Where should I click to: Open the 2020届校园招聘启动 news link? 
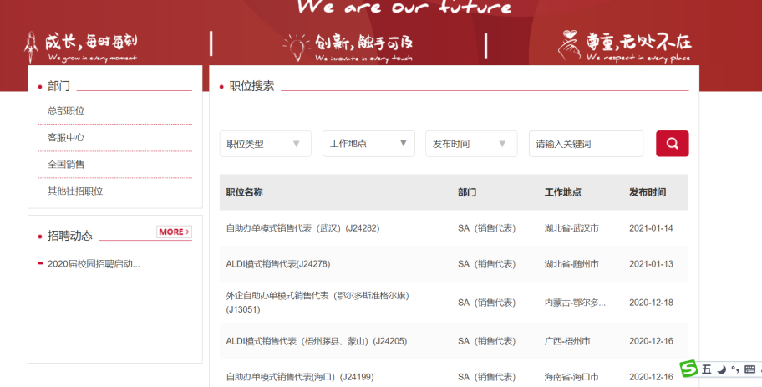point(94,264)
